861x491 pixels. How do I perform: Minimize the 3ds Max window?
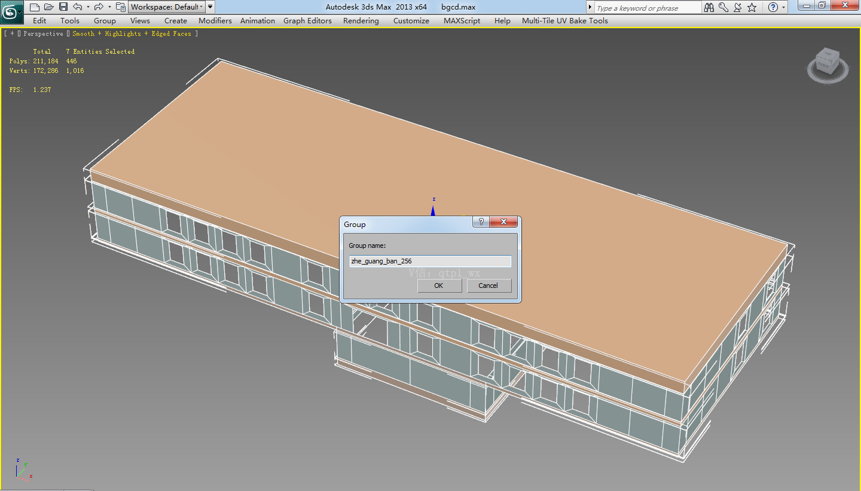(807, 5)
